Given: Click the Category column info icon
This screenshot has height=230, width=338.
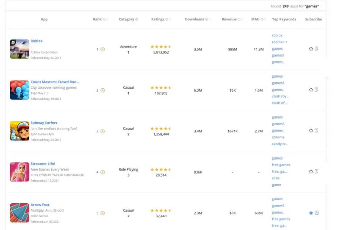Looking at the screenshot, I should click(136, 19).
